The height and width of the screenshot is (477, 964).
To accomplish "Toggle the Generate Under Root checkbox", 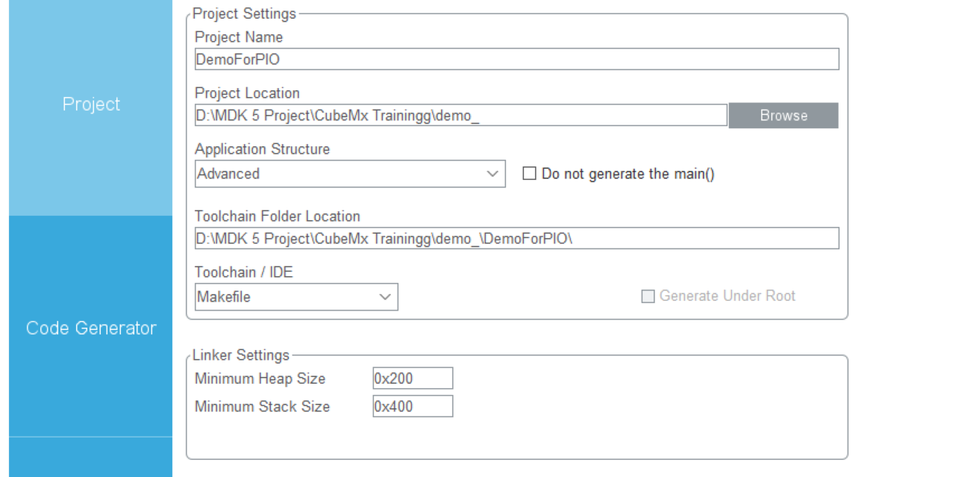I will (648, 296).
